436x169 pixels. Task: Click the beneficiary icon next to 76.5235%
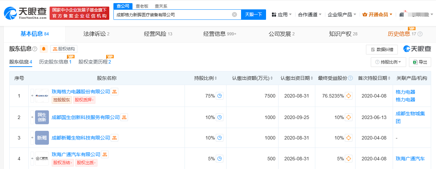tap(349, 96)
